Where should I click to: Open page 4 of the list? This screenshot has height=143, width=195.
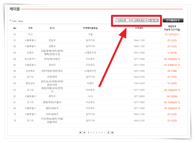[96, 133]
